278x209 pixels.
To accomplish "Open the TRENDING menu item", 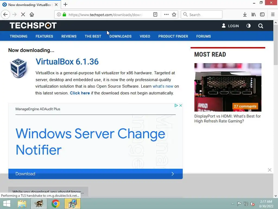I will [x=19, y=36].
